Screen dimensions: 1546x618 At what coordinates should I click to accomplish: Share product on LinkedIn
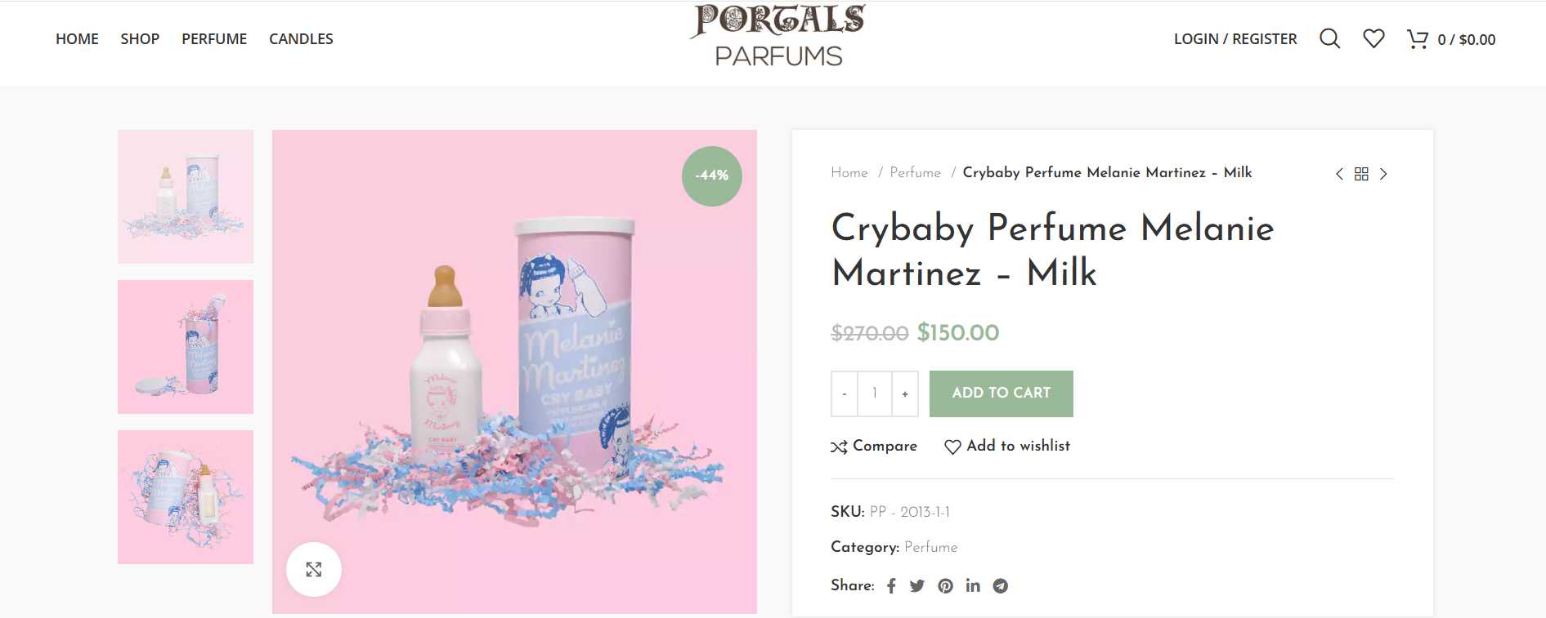click(973, 585)
